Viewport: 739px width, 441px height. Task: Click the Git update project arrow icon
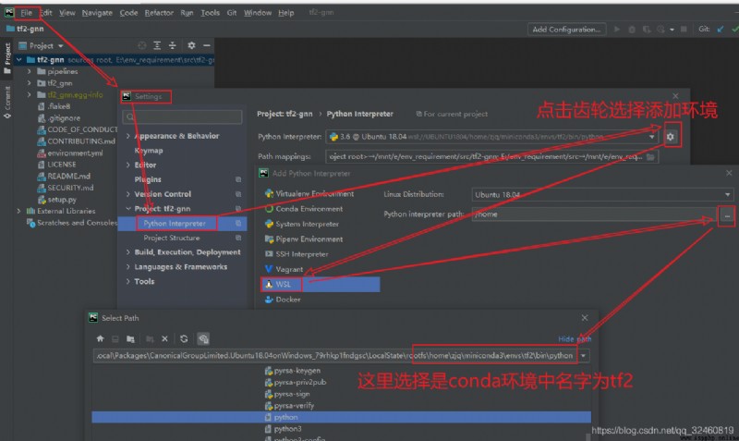[x=721, y=30]
